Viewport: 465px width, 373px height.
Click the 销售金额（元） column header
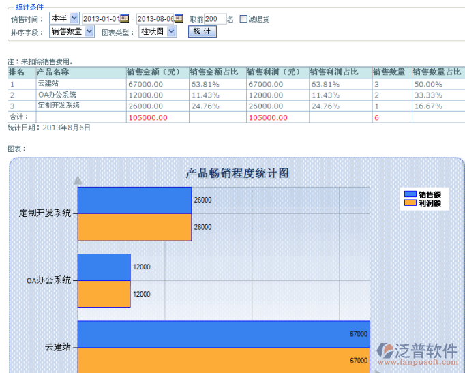tap(153, 72)
